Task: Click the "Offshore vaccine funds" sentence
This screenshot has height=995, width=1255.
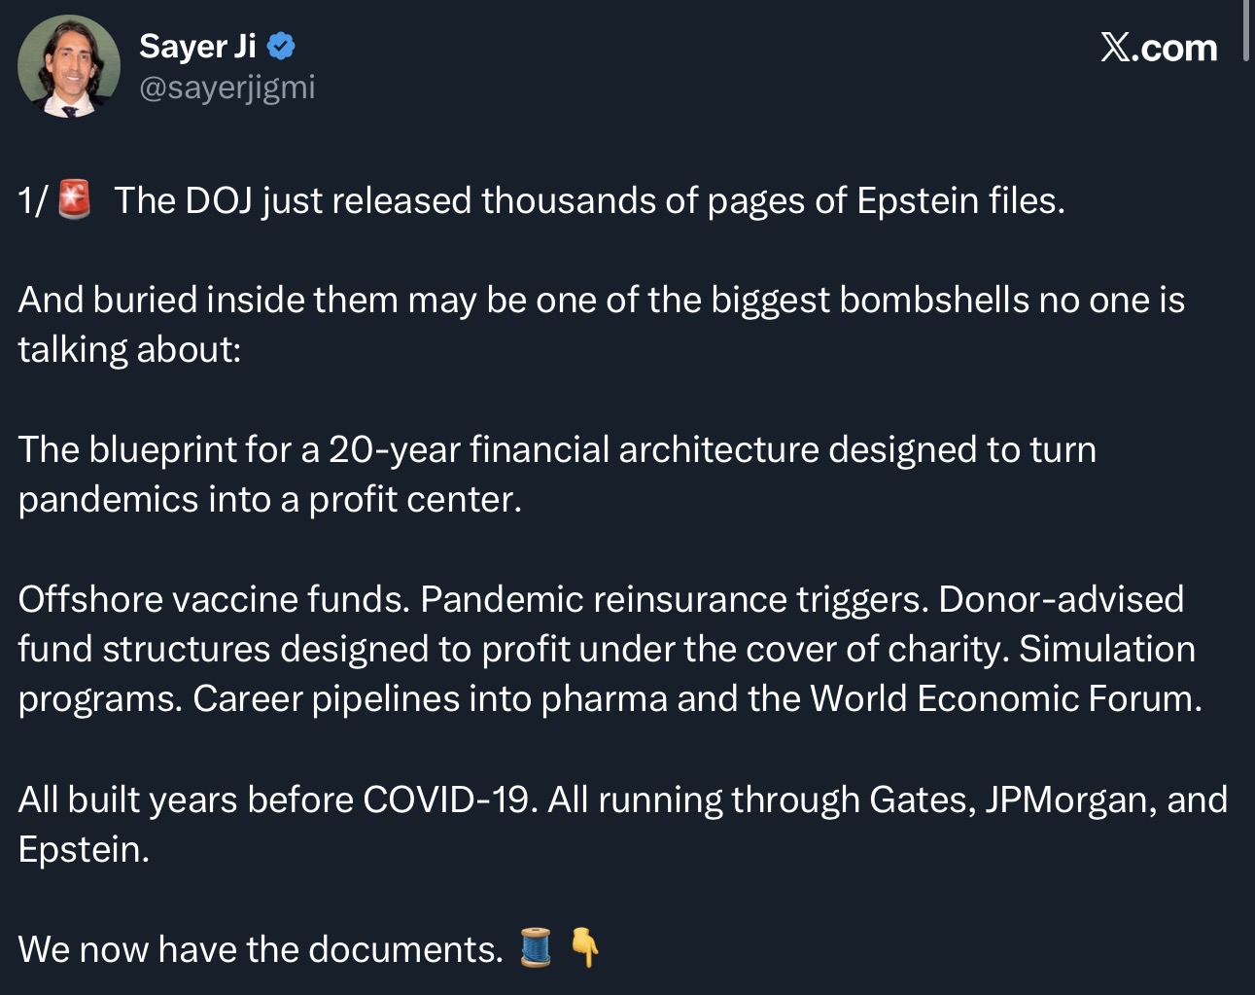Action: pos(213,599)
